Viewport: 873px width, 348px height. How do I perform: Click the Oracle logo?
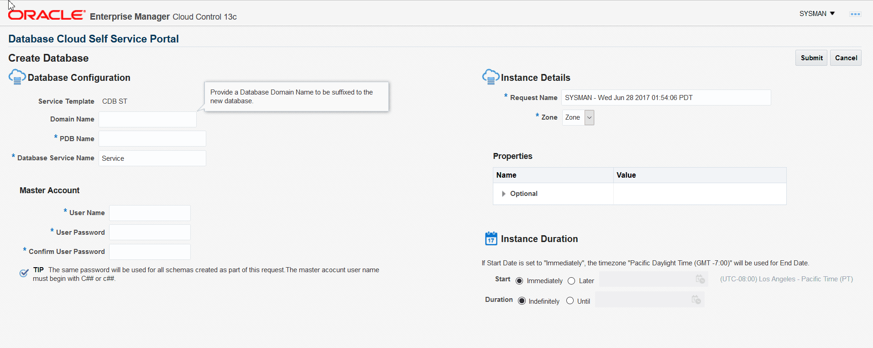(x=47, y=15)
